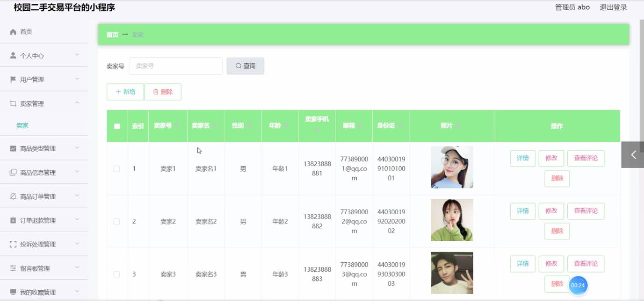
Task: Check the checkbox for row 卖家2
Action: coord(116,221)
